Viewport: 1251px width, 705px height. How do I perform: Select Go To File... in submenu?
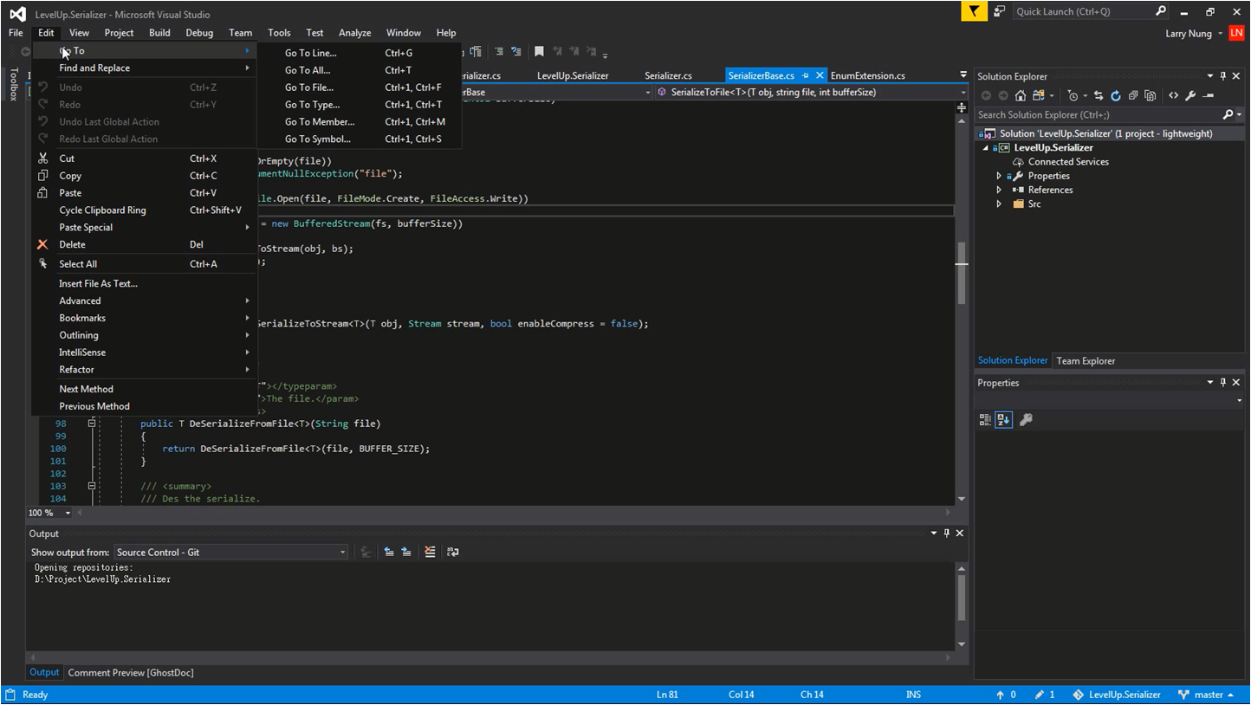(x=360, y=87)
